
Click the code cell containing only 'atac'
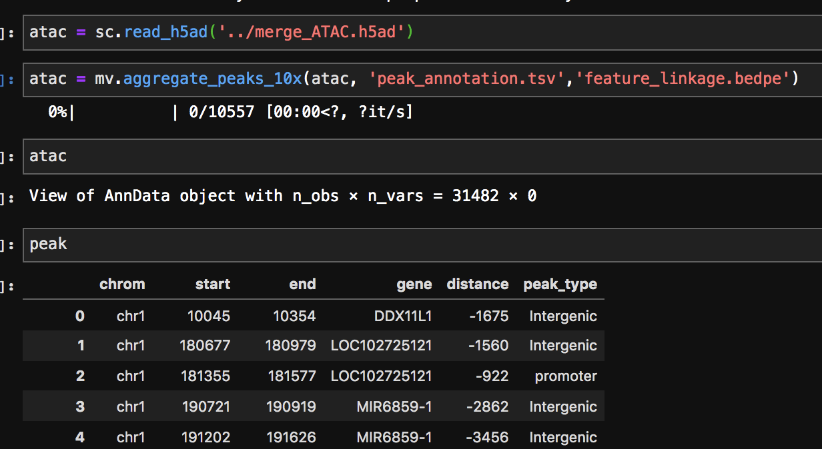click(x=422, y=157)
